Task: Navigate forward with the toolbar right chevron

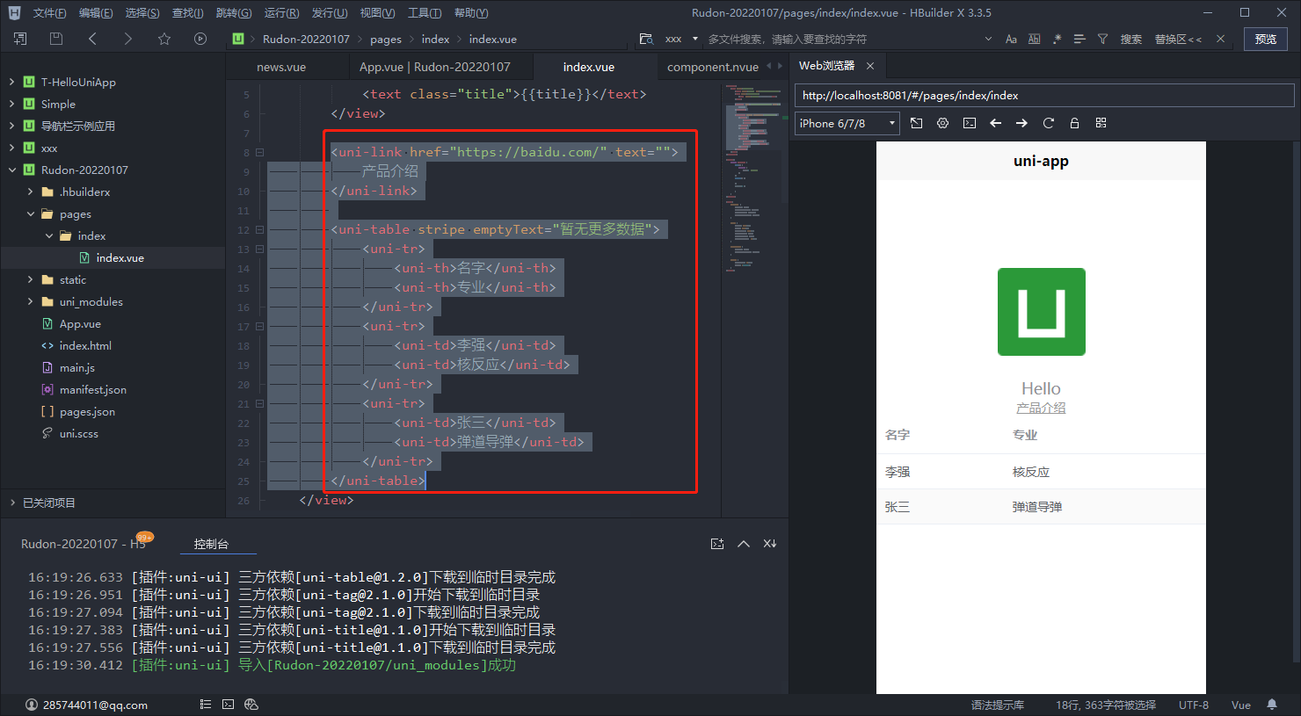Action: 128,39
